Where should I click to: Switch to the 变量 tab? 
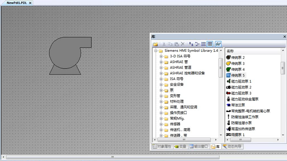click(180, 147)
